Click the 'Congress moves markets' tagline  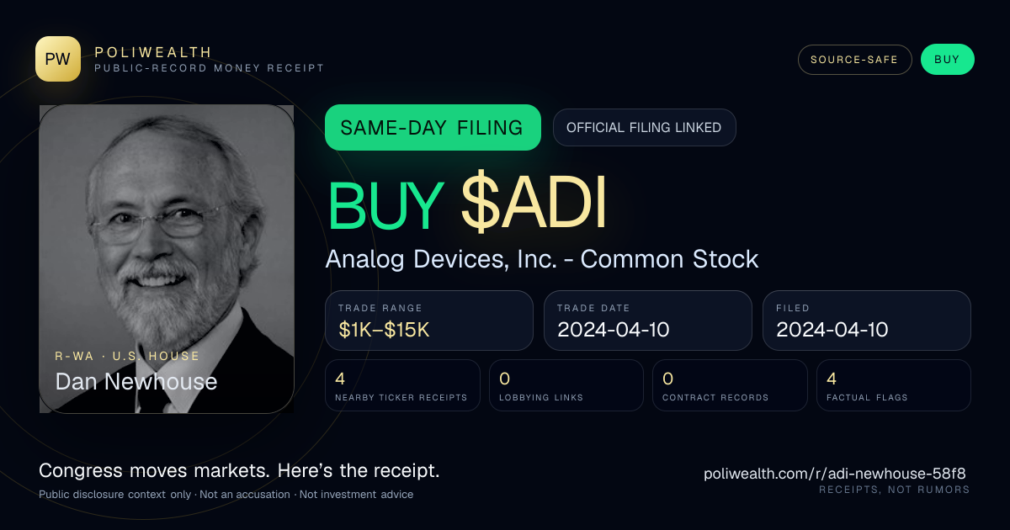(x=239, y=470)
